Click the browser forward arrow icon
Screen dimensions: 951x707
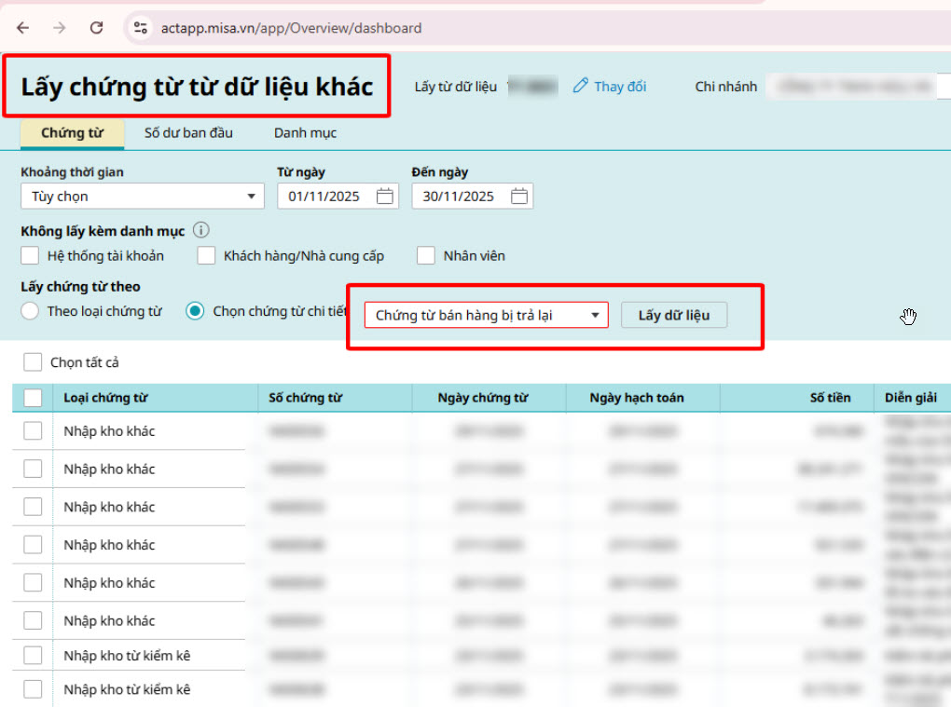click(x=60, y=28)
